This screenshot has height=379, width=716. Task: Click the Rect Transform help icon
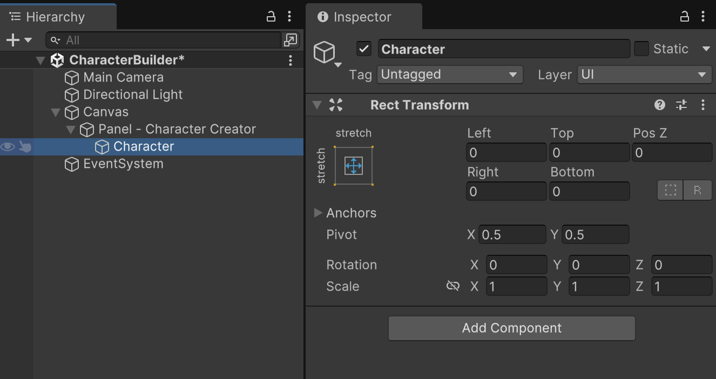(659, 105)
